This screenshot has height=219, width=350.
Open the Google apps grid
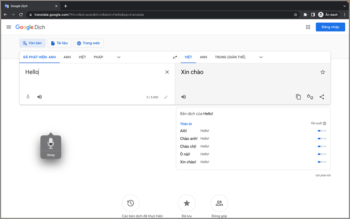point(308,27)
